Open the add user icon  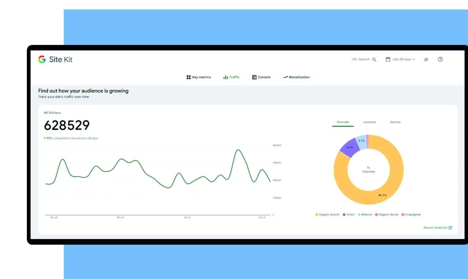(x=426, y=59)
